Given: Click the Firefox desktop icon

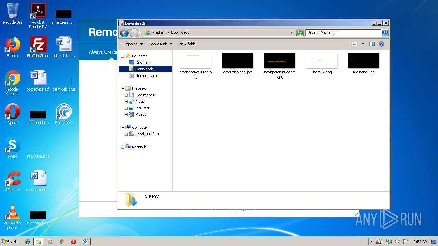Looking at the screenshot, I should pyautogui.click(x=12, y=47).
